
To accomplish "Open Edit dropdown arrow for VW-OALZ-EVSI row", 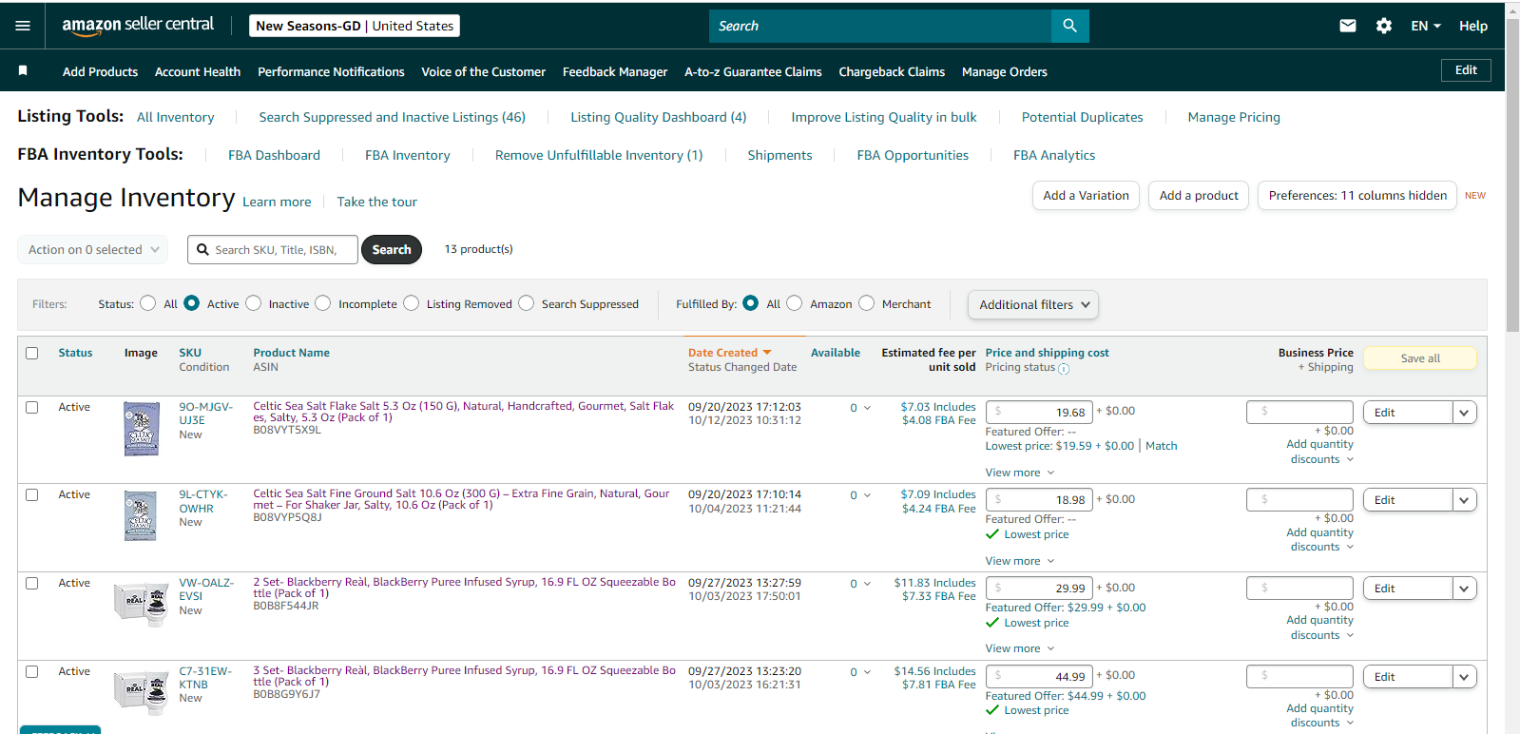I will pyautogui.click(x=1464, y=589).
